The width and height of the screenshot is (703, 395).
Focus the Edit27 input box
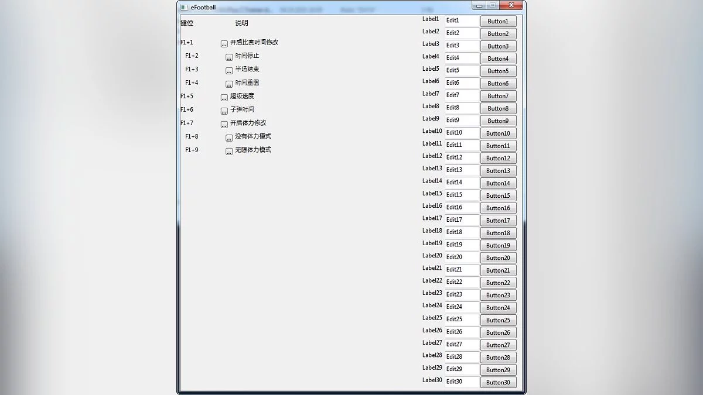(462, 345)
